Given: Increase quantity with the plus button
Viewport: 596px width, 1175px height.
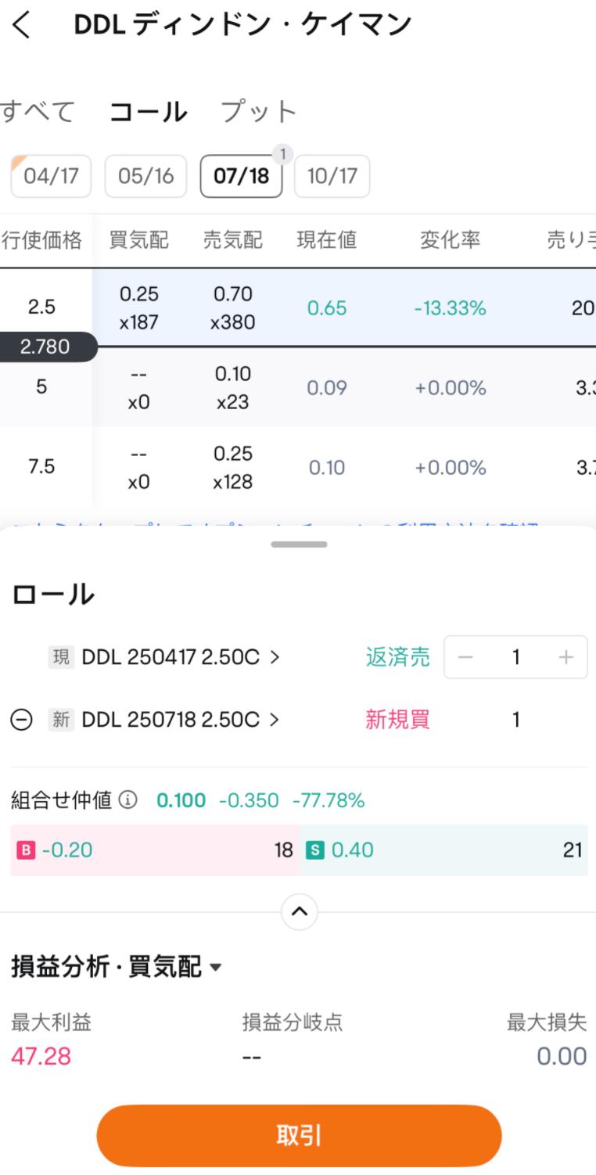Looking at the screenshot, I should click(x=566, y=657).
